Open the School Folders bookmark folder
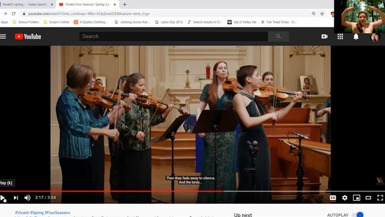 pyautogui.click(x=26, y=22)
